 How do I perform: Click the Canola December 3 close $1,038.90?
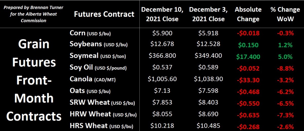(x=208, y=79)
